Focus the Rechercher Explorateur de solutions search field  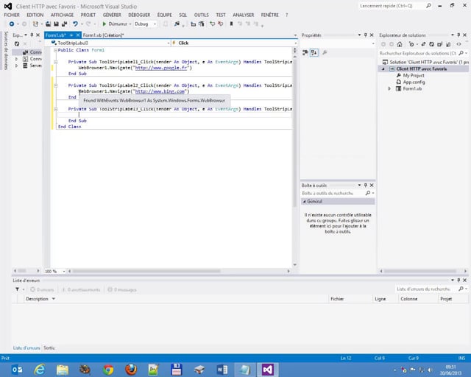click(x=417, y=53)
